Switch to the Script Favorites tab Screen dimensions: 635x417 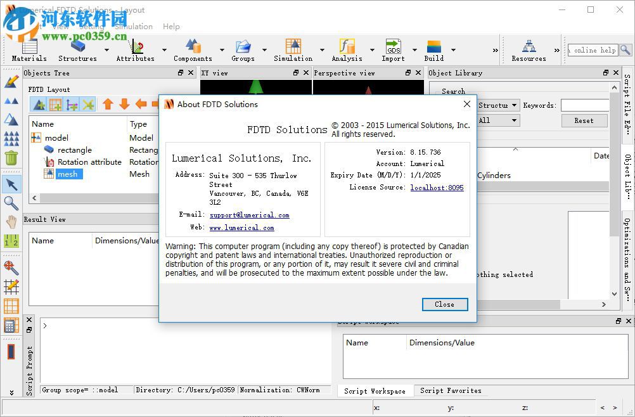tap(450, 390)
